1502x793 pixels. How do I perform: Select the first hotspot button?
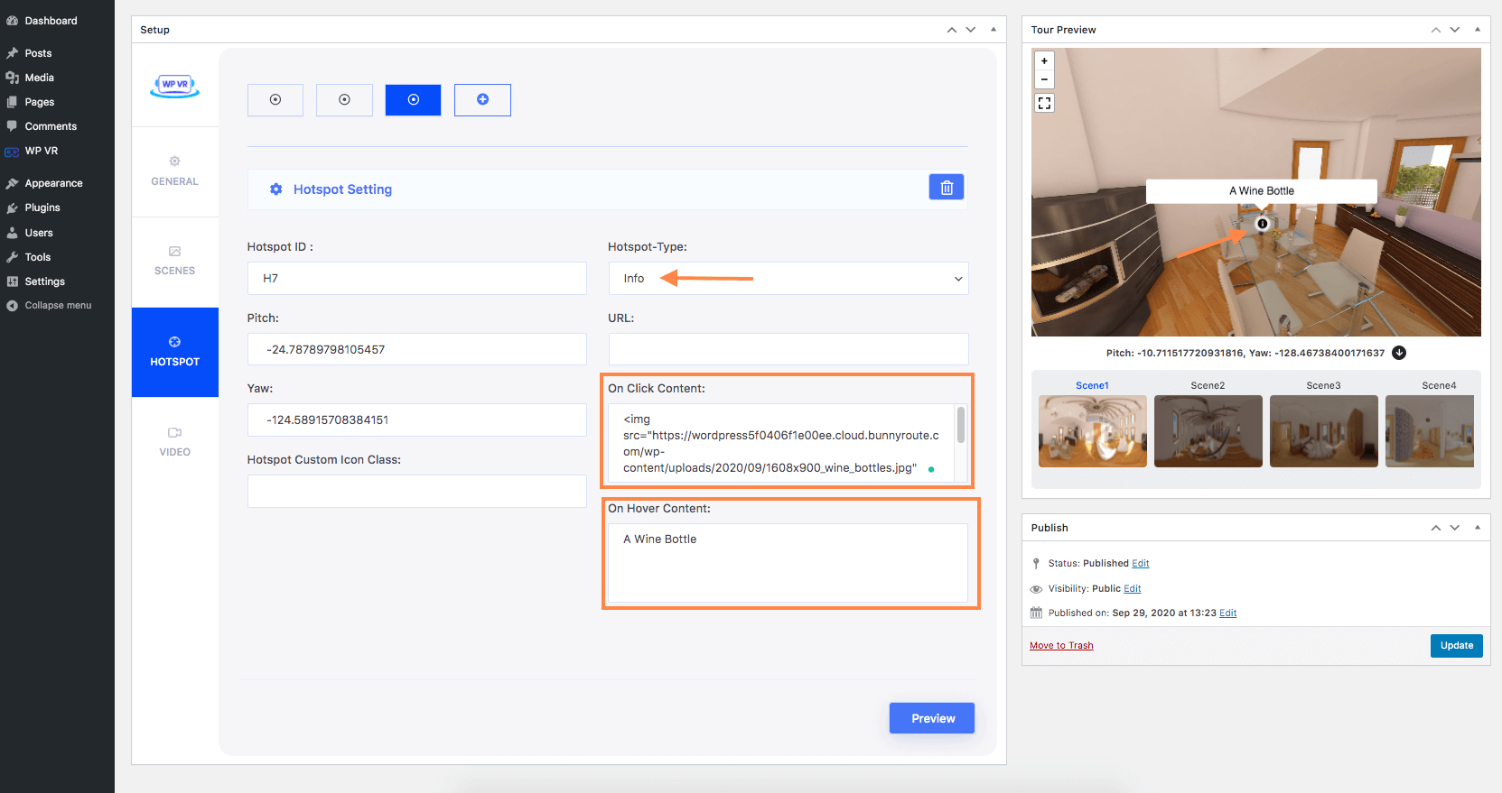(275, 100)
